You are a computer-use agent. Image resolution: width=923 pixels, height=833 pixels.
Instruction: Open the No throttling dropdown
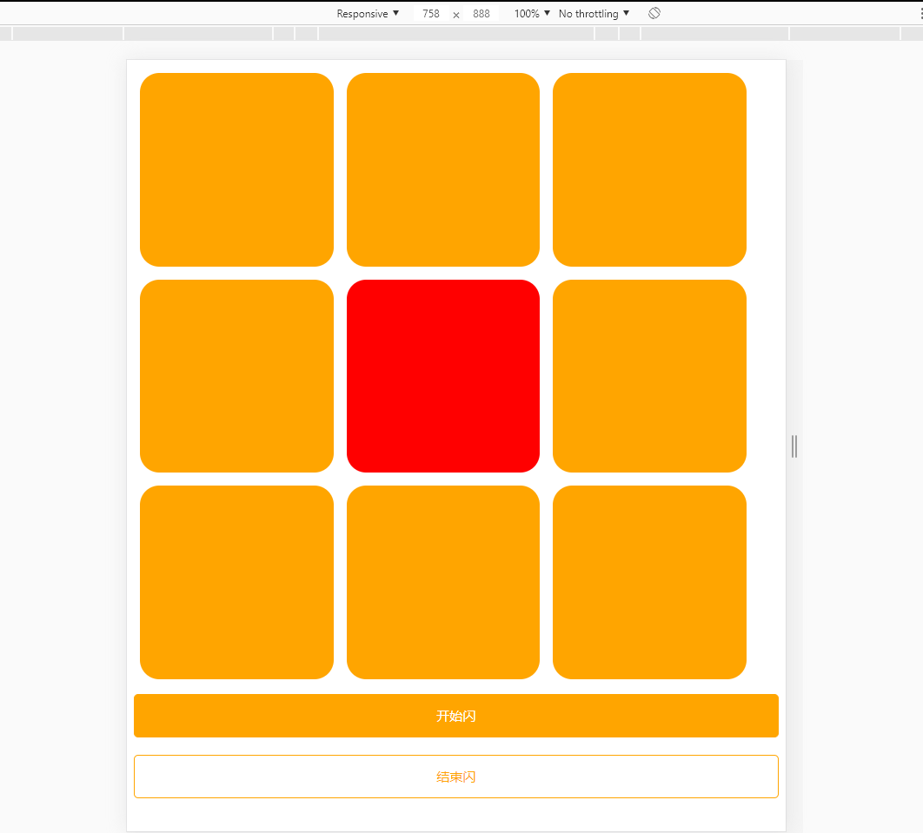click(594, 14)
